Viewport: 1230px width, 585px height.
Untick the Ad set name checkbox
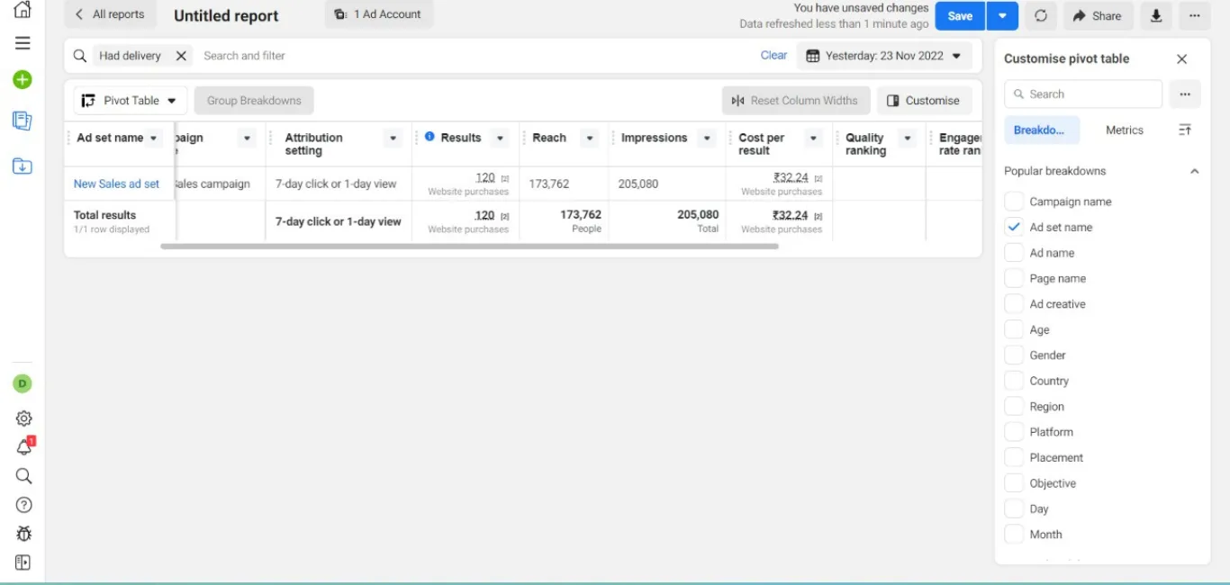click(x=1014, y=227)
